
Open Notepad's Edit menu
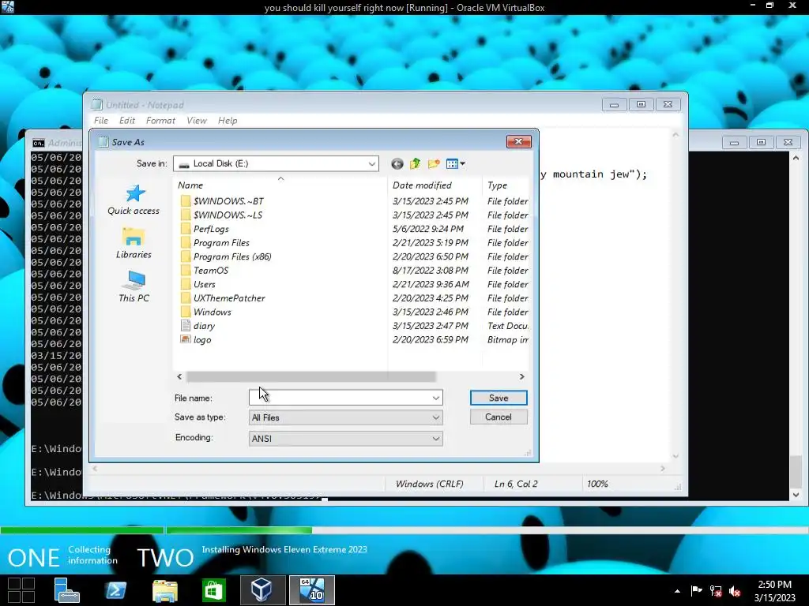tap(127, 121)
